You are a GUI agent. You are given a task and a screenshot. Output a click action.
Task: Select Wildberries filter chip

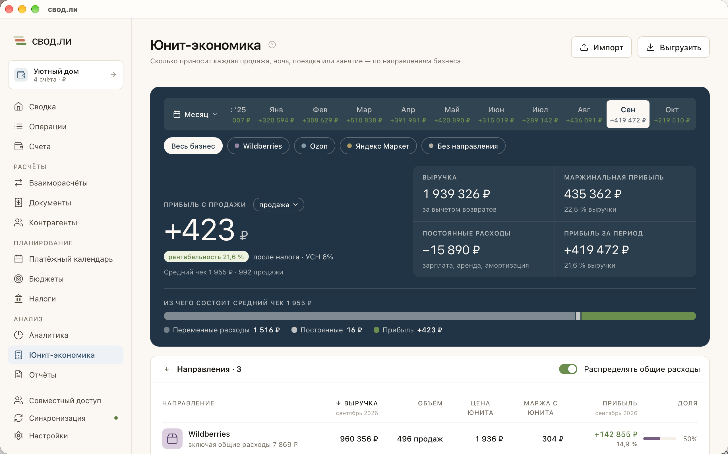click(x=258, y=146)
